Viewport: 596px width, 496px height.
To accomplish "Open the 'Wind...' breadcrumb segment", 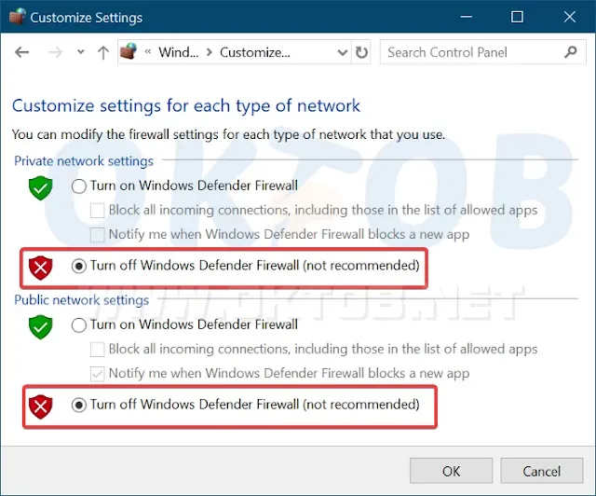I will tap(178, 52).
